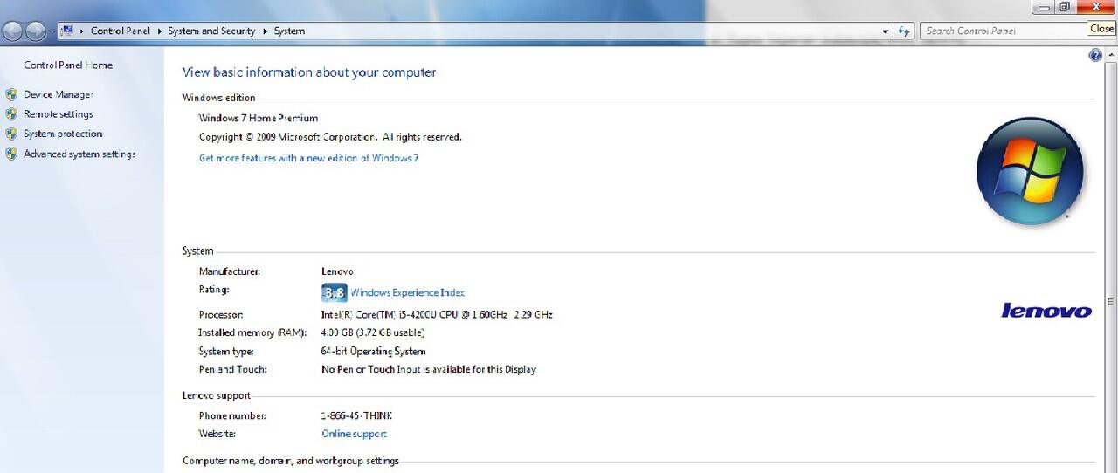1118x473 pixels.
Task: Click shield icon beside Advanced system settings
Action: [x=11, y=154]
